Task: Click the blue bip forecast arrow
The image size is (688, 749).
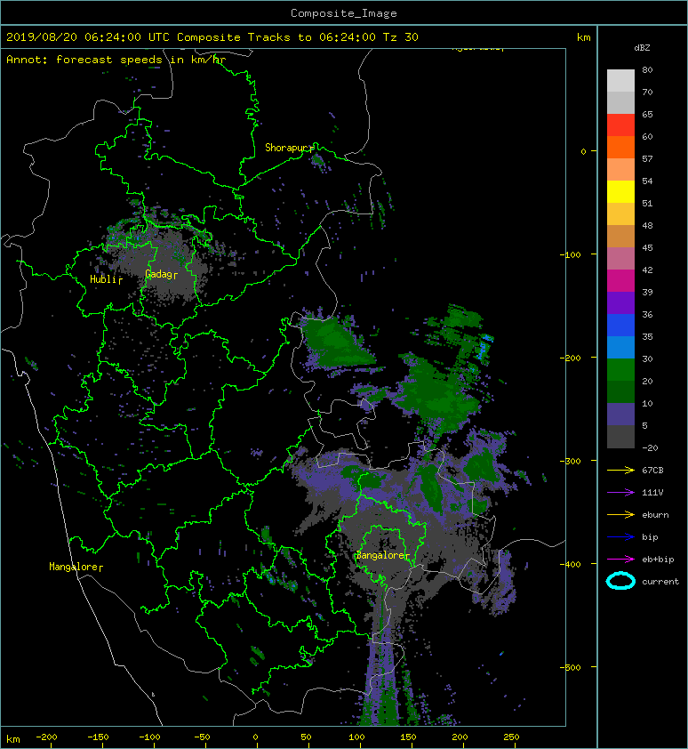Action: pos(620,537)
